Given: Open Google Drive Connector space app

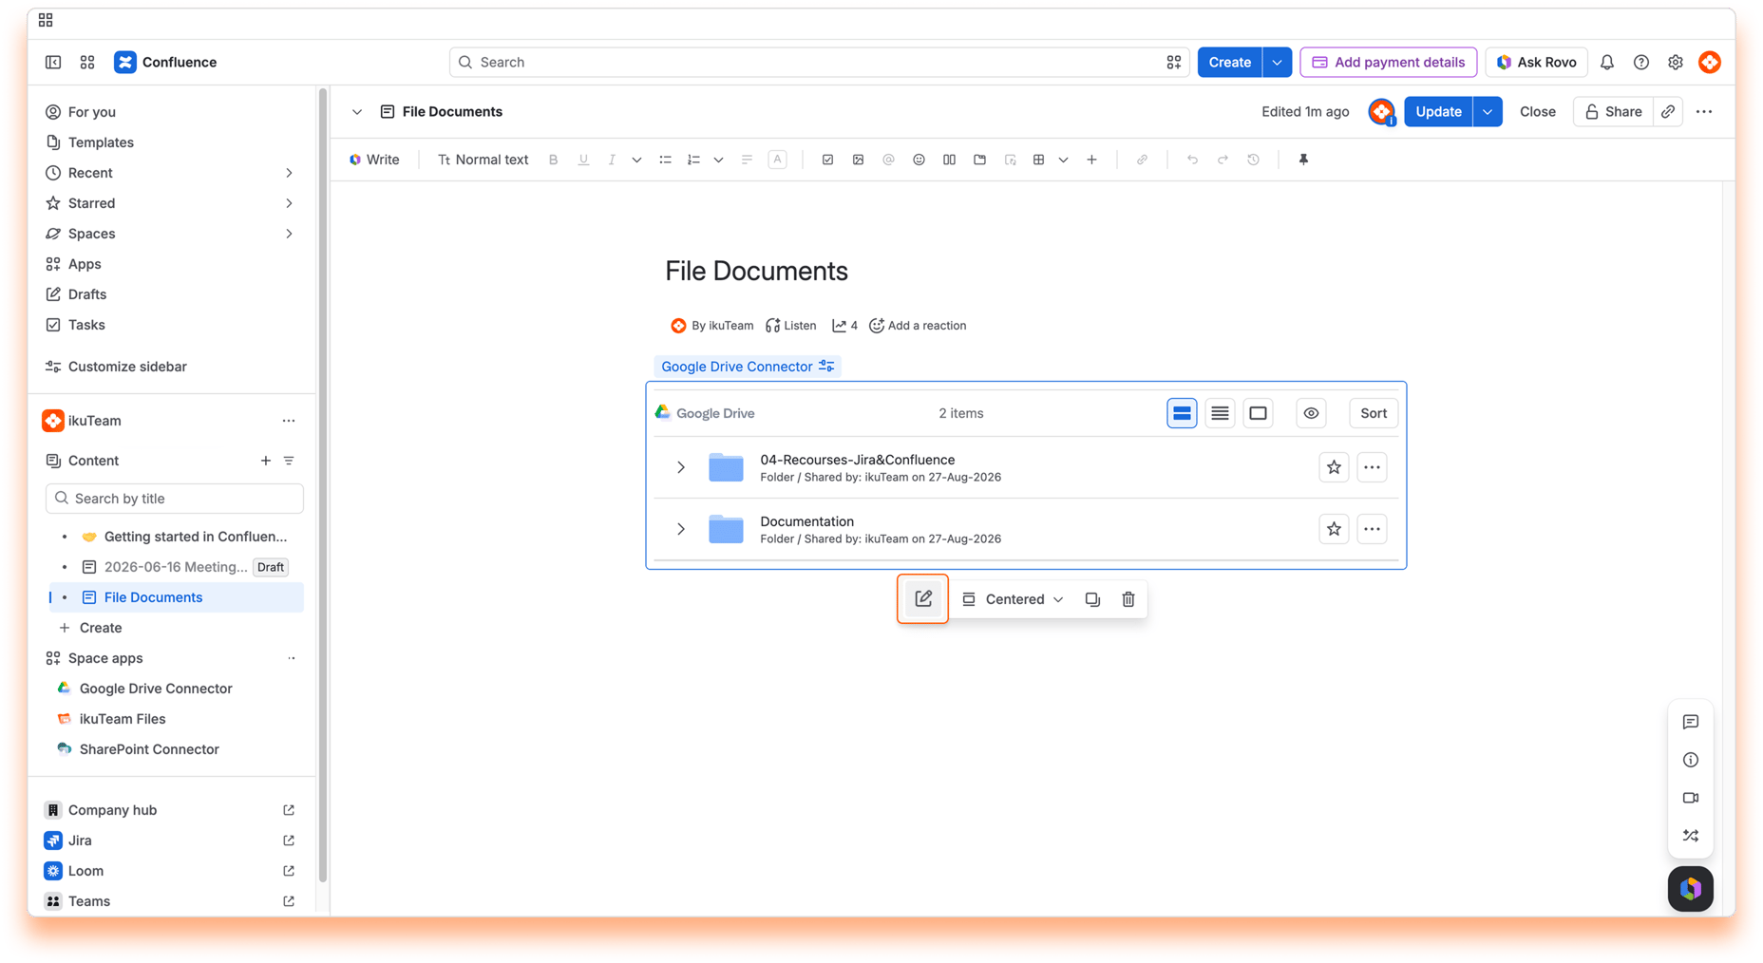Looking at the screenshot, I should click(x=156, y=689).
